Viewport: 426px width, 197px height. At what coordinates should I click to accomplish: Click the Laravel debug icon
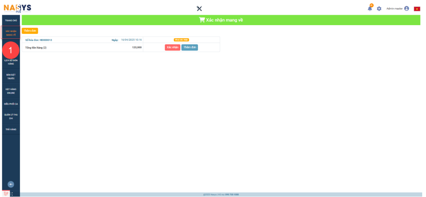coord(5,194)
